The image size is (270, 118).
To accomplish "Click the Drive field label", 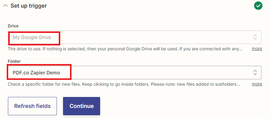I will click(13, 26).
